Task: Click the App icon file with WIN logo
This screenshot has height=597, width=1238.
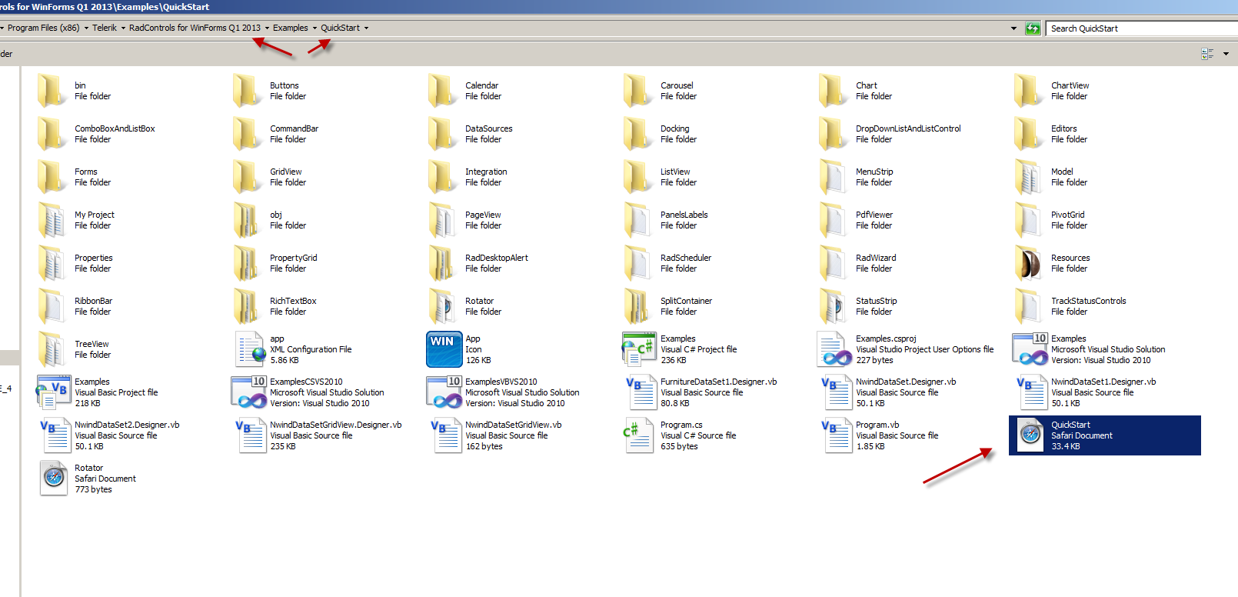Action: point(444,349)
